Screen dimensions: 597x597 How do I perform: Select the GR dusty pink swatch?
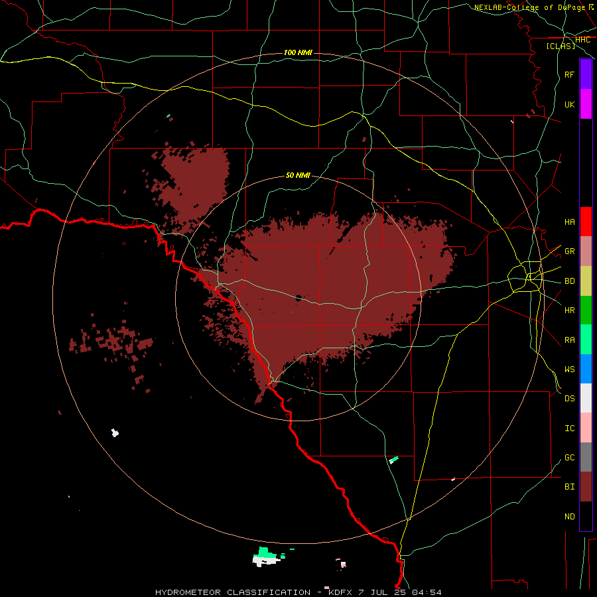point(586,251)
